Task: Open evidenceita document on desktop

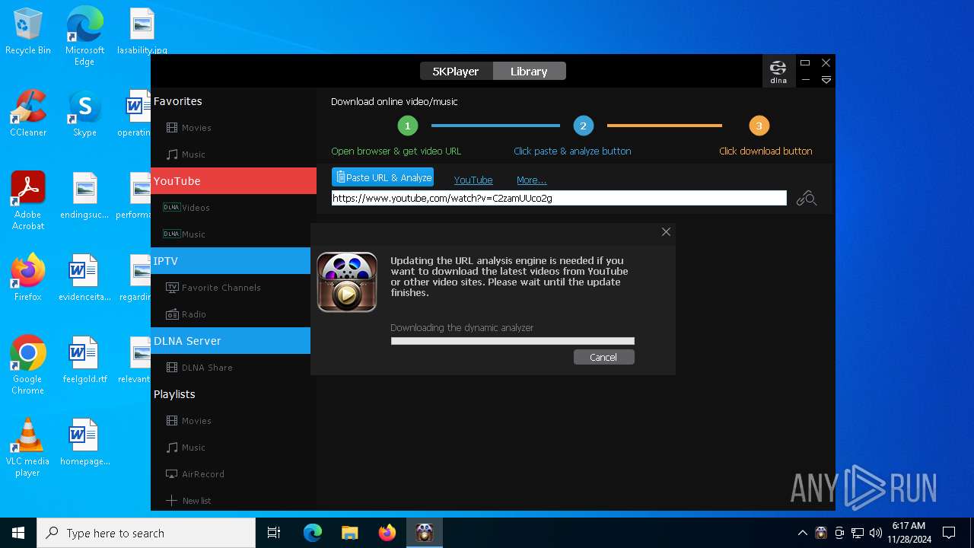Action: (x=84, y=278)
